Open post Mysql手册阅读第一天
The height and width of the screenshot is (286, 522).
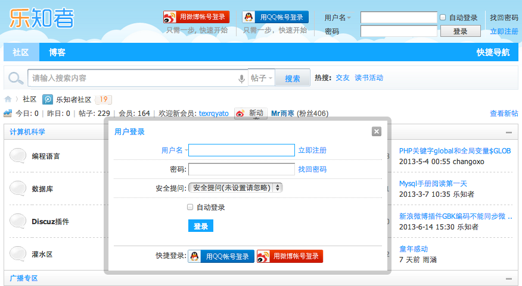click(433, 184)
